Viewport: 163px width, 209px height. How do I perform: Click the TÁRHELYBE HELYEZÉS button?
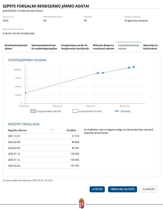123,189
